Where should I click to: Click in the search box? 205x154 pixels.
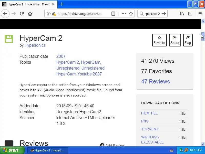(152, 14)
